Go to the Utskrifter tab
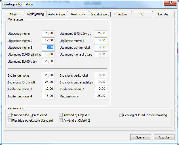The width and height of the screenshot is (179, 145). click(121, 14)
